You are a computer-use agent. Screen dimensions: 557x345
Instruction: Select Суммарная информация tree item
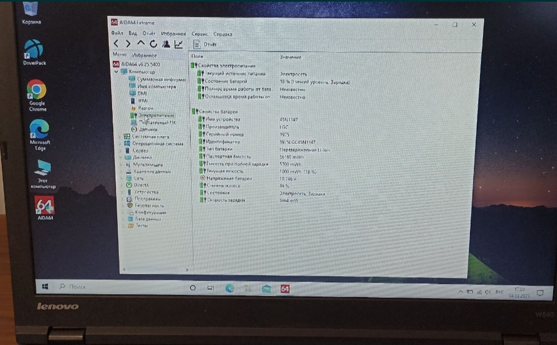160,79
